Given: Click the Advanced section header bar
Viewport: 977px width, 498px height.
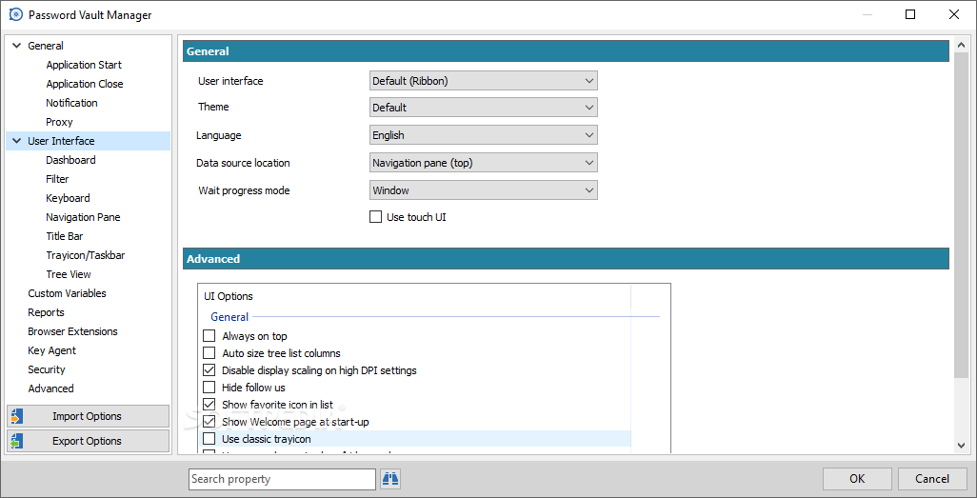Looking at the screenshot, I should click(x=566, y=259).
